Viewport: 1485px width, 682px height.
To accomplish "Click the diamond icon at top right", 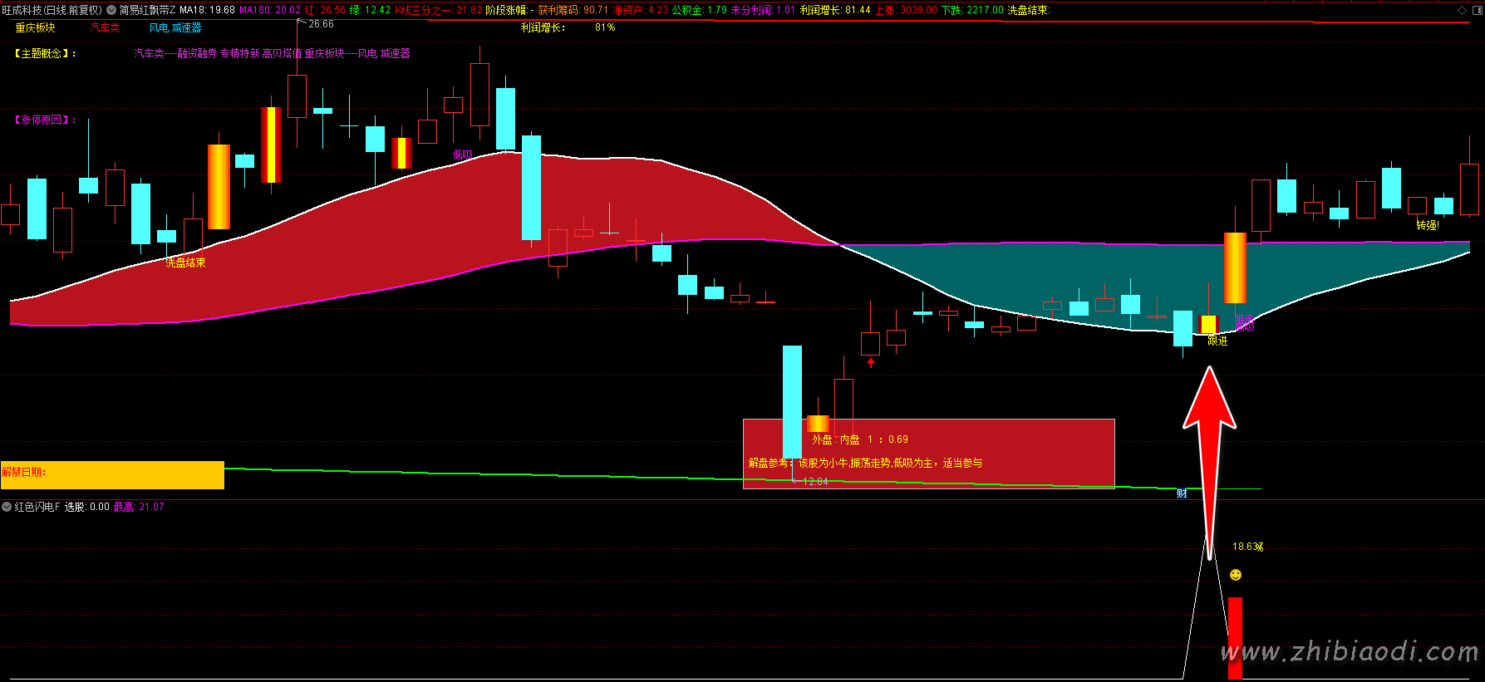I will coord(1462,10).
